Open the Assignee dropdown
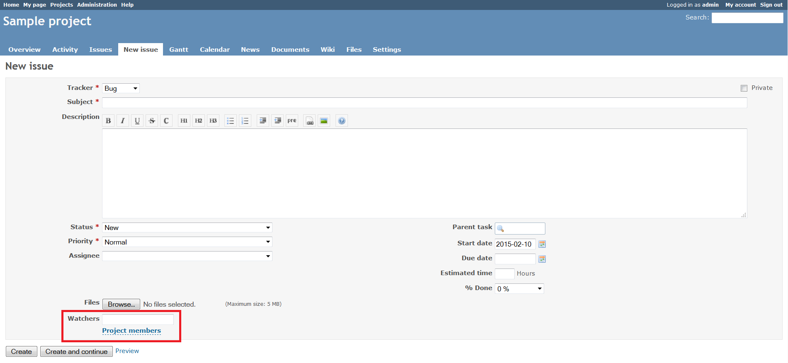 (187, 256)
